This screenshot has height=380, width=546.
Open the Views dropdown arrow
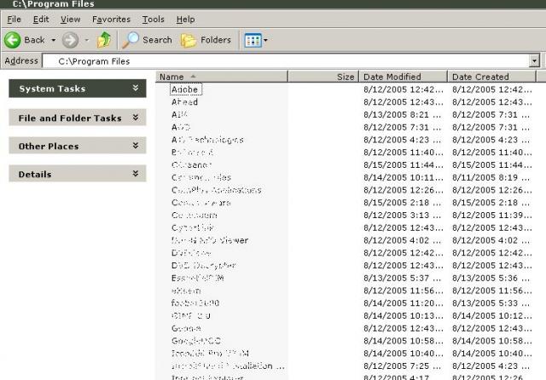[265, 40]
